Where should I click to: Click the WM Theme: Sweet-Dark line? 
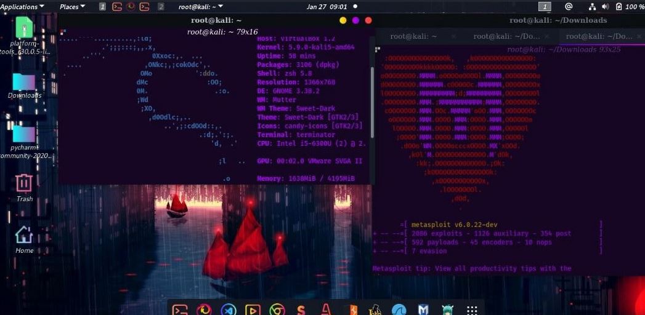[x=296, y=108]
